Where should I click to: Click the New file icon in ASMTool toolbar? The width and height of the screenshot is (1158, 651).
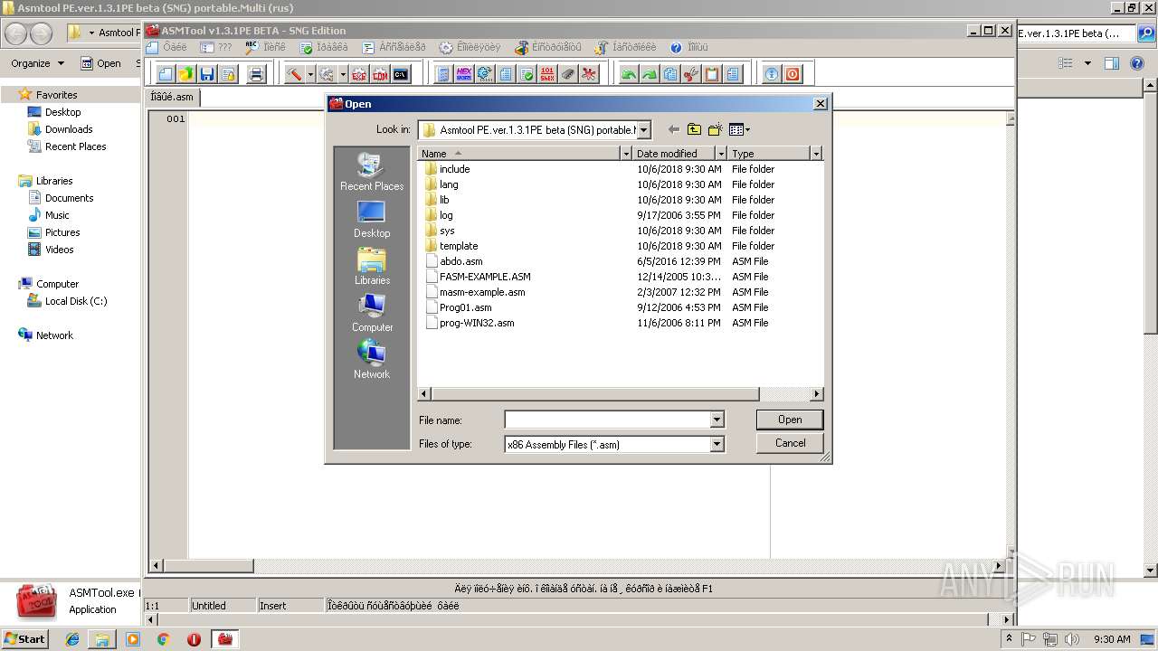[166, 74]
